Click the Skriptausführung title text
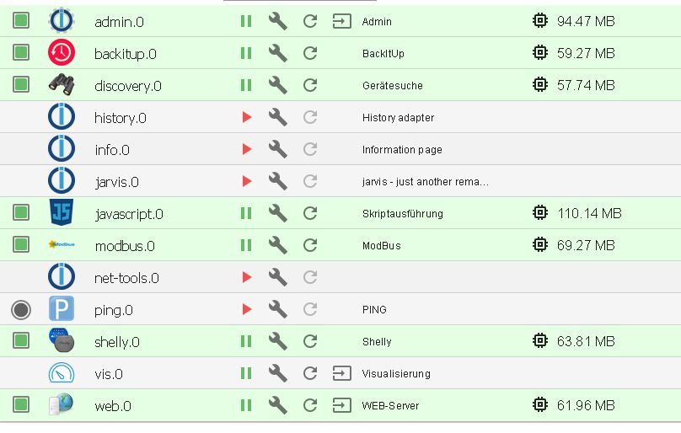This screenshot has width=681, height=433. coord(402,214)
